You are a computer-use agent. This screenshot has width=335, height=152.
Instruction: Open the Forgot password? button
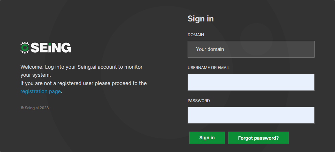pos(258,138)
